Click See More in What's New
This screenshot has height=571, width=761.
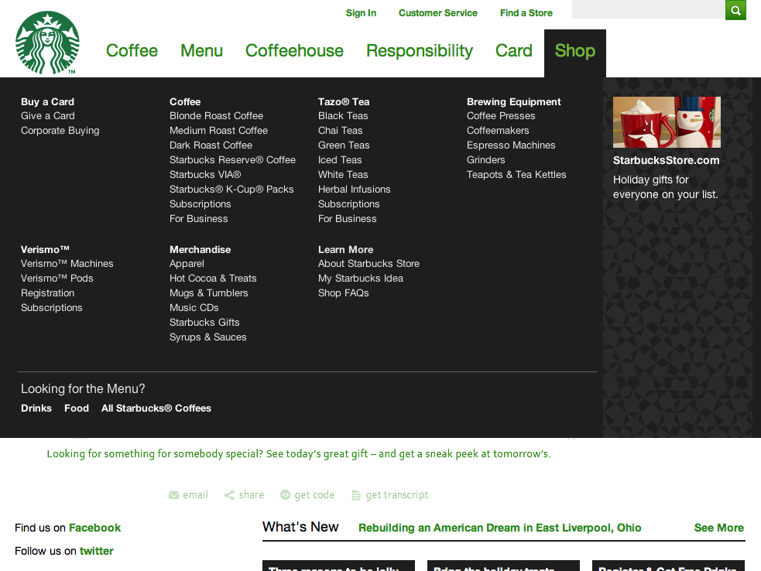(x=718, y=528)
